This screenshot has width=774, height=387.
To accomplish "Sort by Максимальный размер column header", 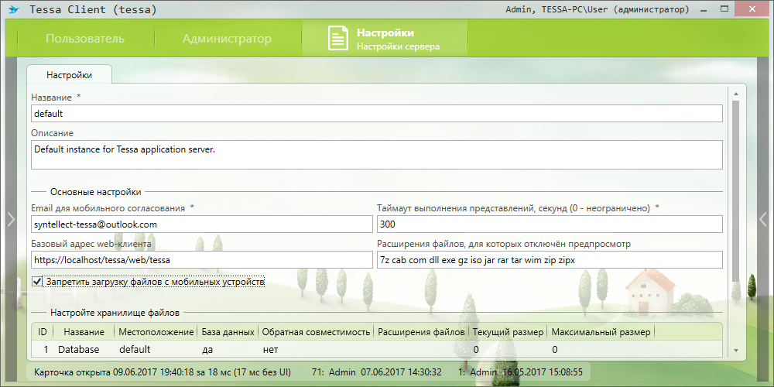I will (x=601, y=332).
